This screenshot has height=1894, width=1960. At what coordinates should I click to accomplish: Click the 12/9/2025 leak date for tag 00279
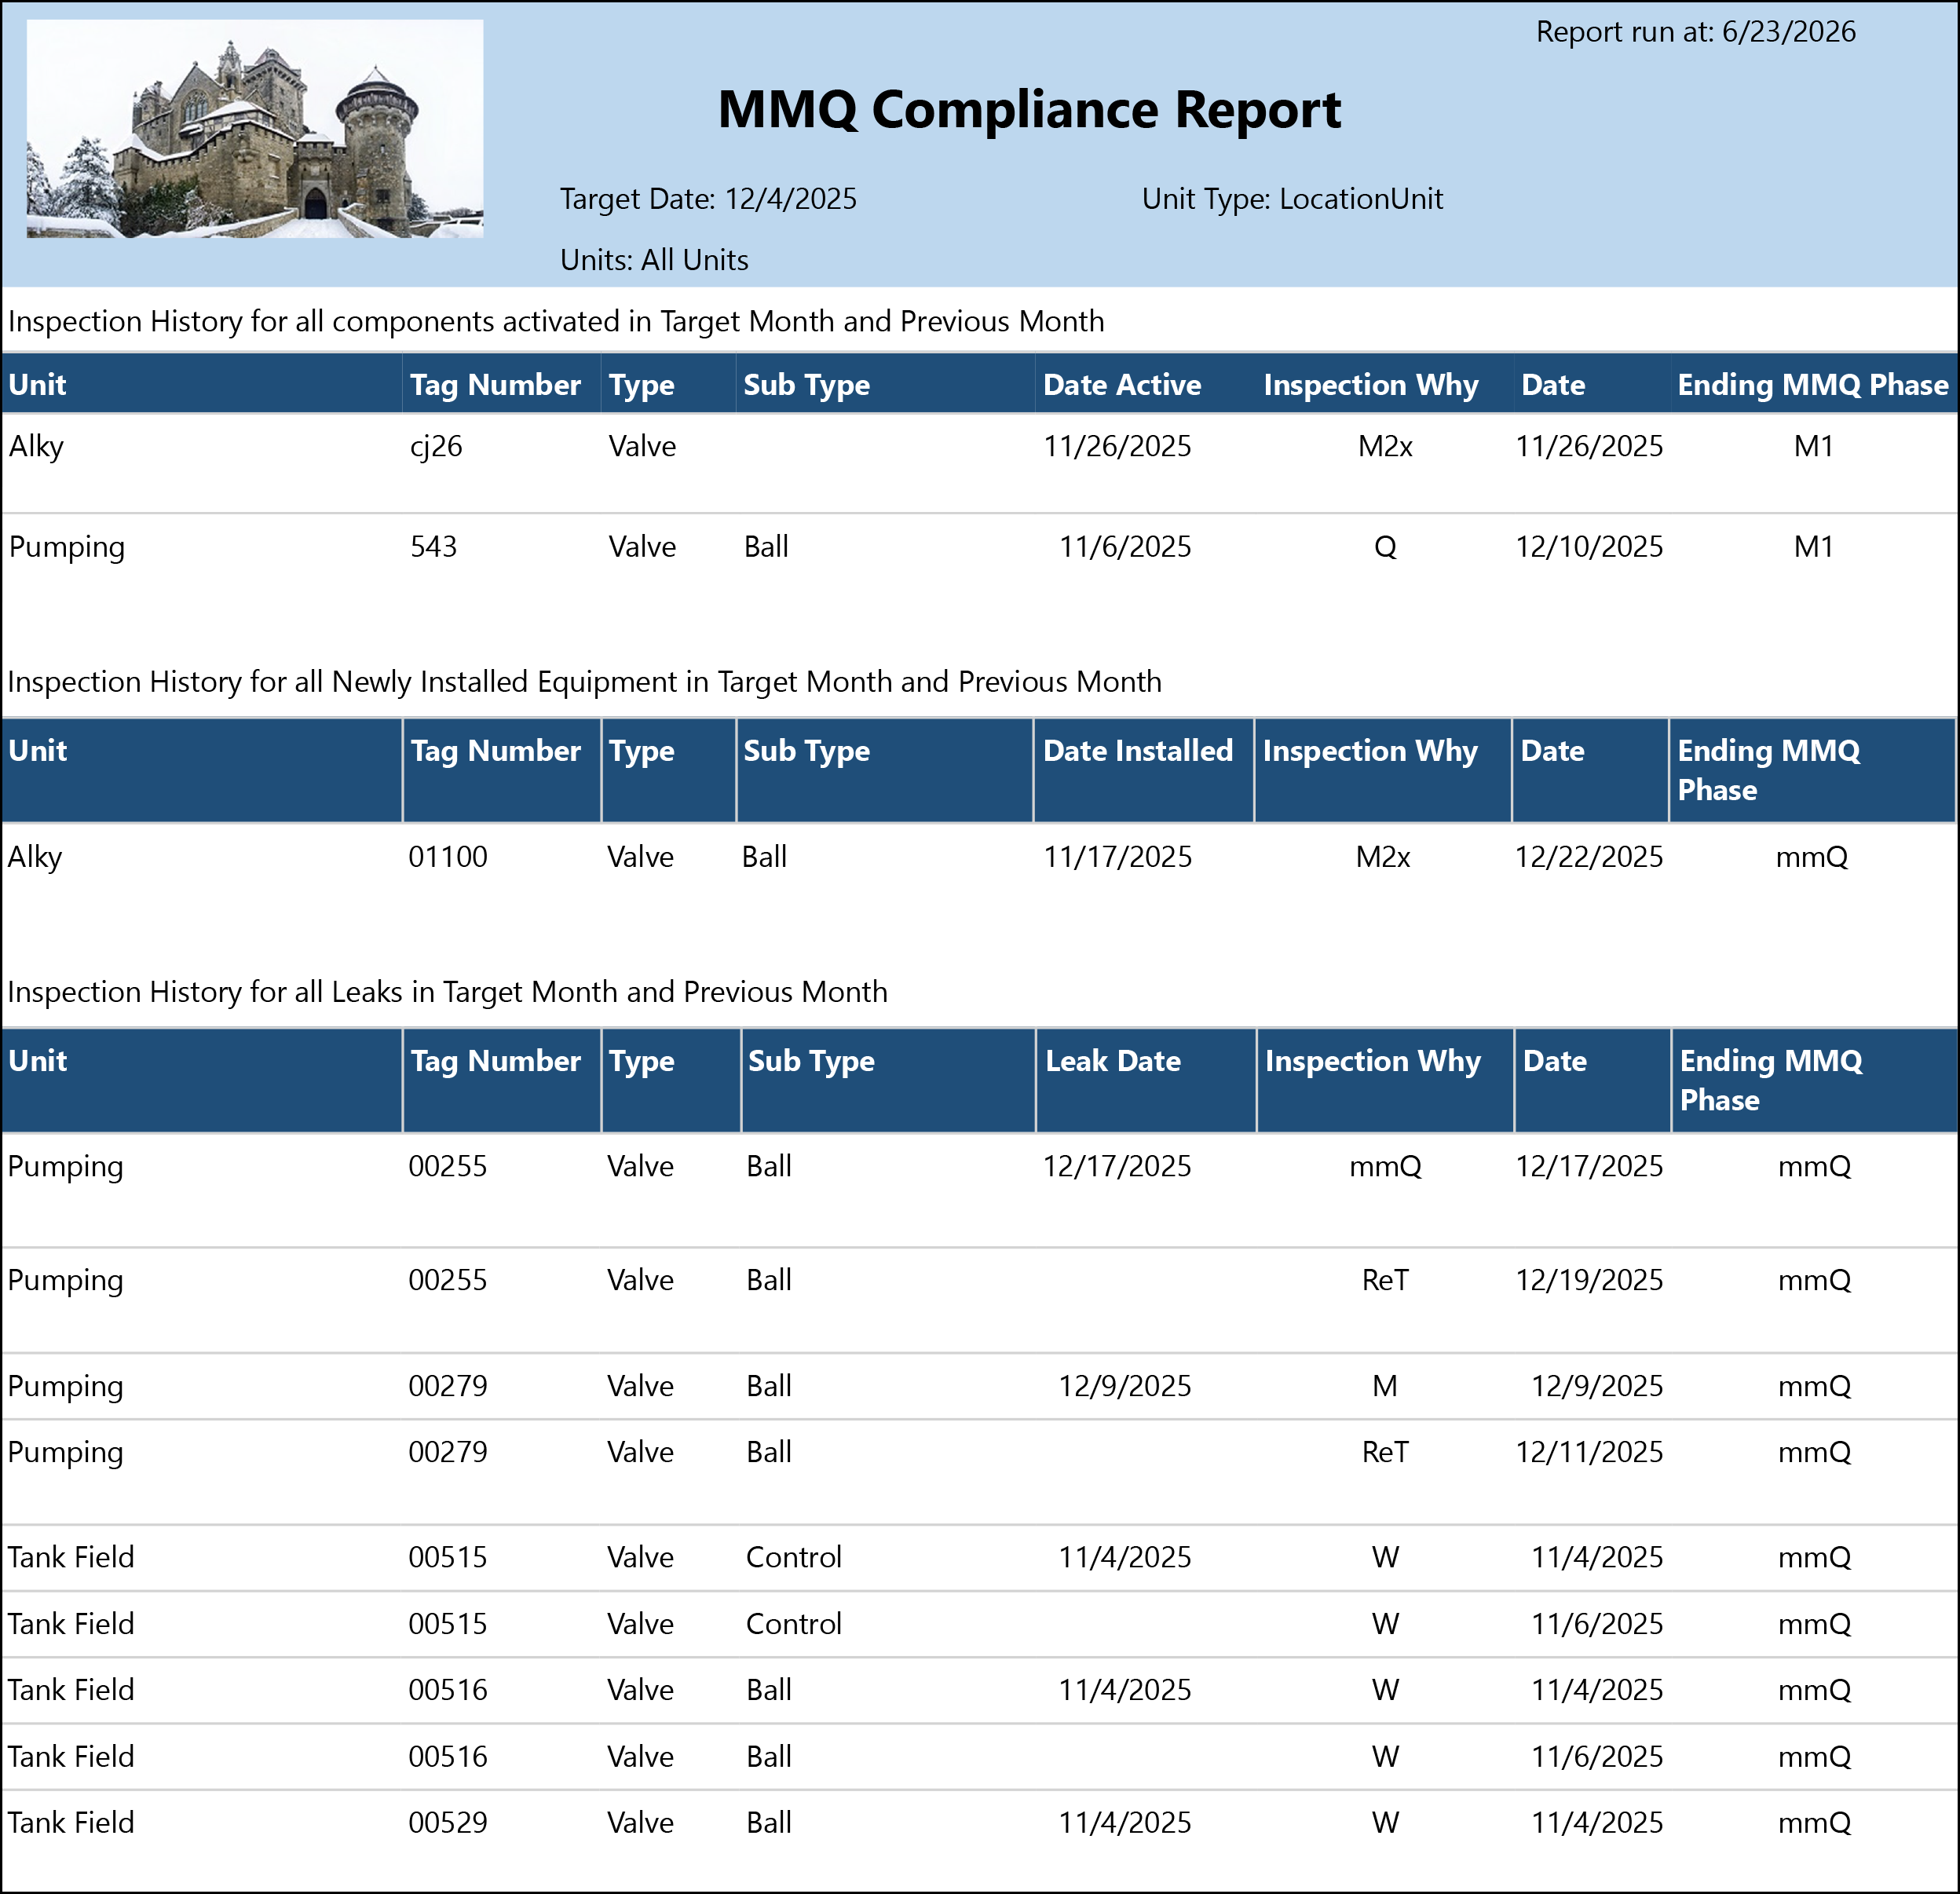[x=1125, y=1386]
